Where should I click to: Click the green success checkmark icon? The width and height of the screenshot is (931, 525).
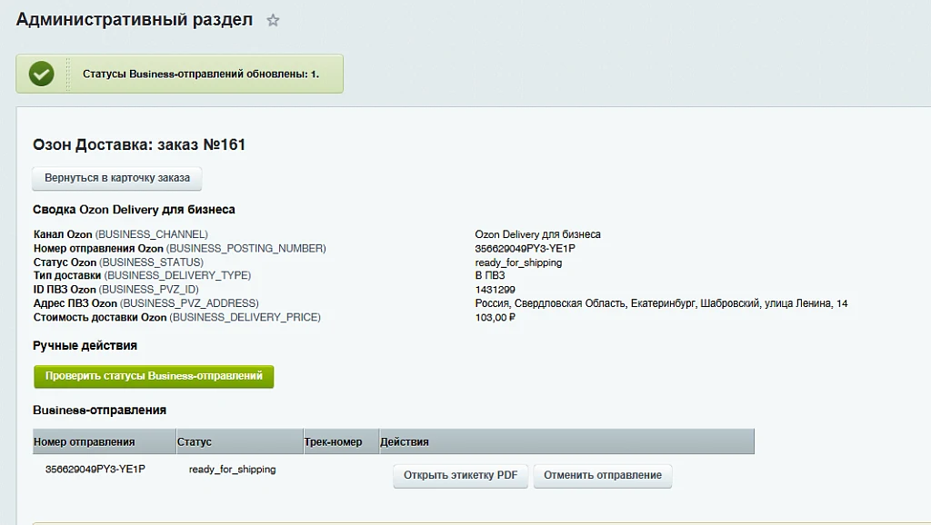click(x=42, y=74)
